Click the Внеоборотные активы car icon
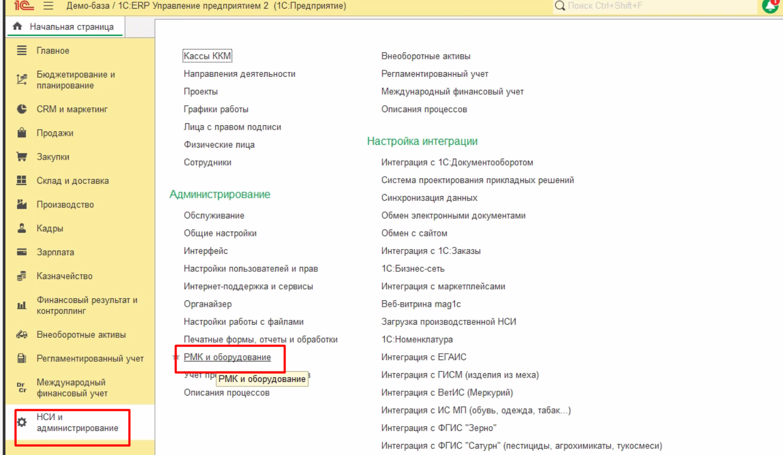The height and width of the screenshot is (455, 783). click(22, 335)
